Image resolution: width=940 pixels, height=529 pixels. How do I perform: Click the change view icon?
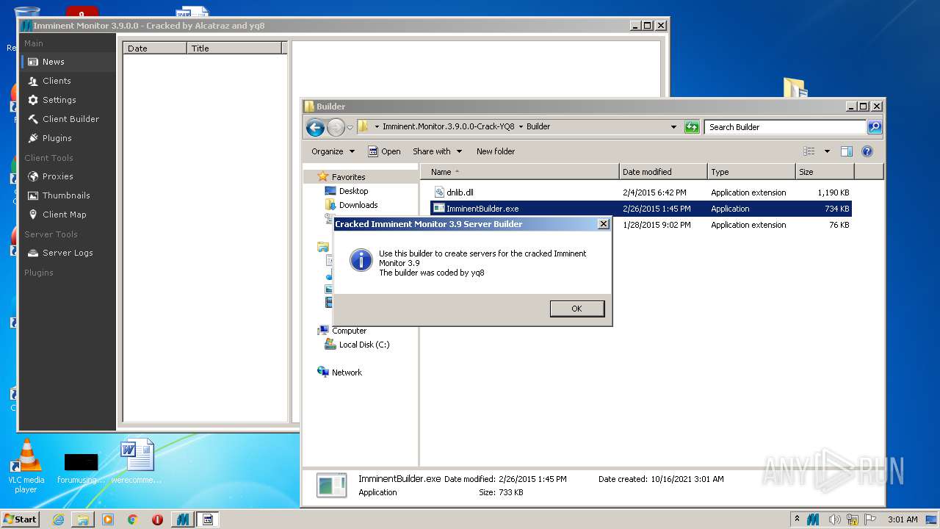[x=809, y=151]
